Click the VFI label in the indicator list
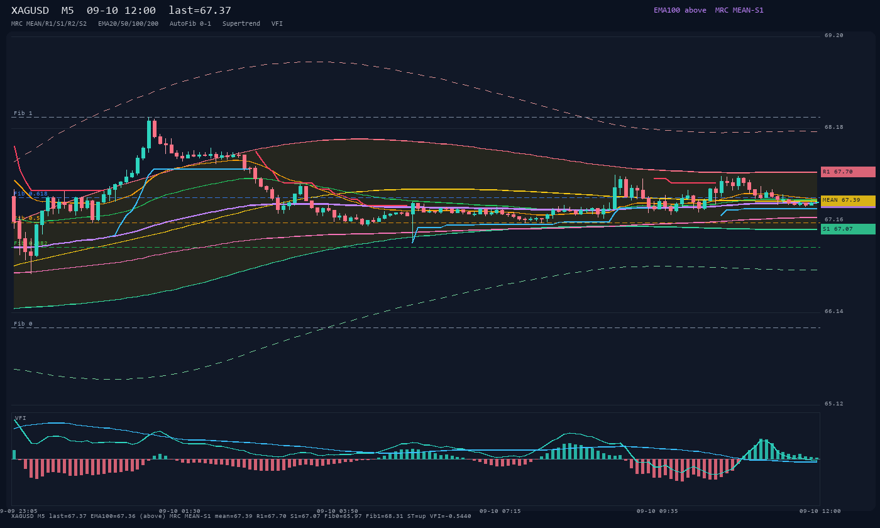The height and width of the screenshot is (528, 880). click(x=277, y=24)
